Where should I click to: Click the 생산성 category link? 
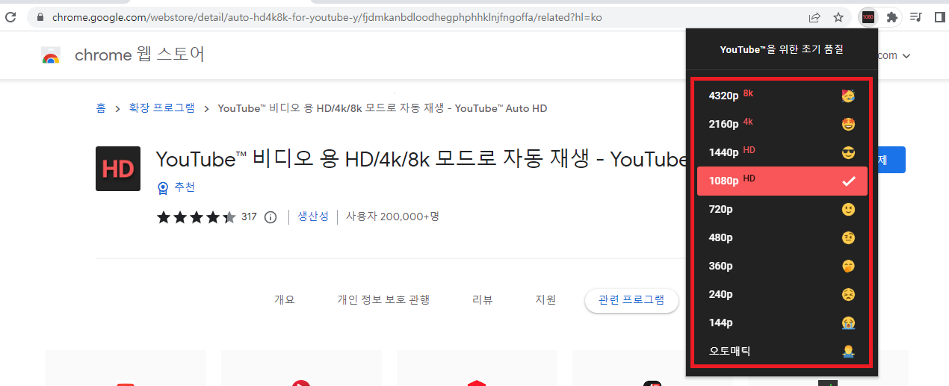313,217
